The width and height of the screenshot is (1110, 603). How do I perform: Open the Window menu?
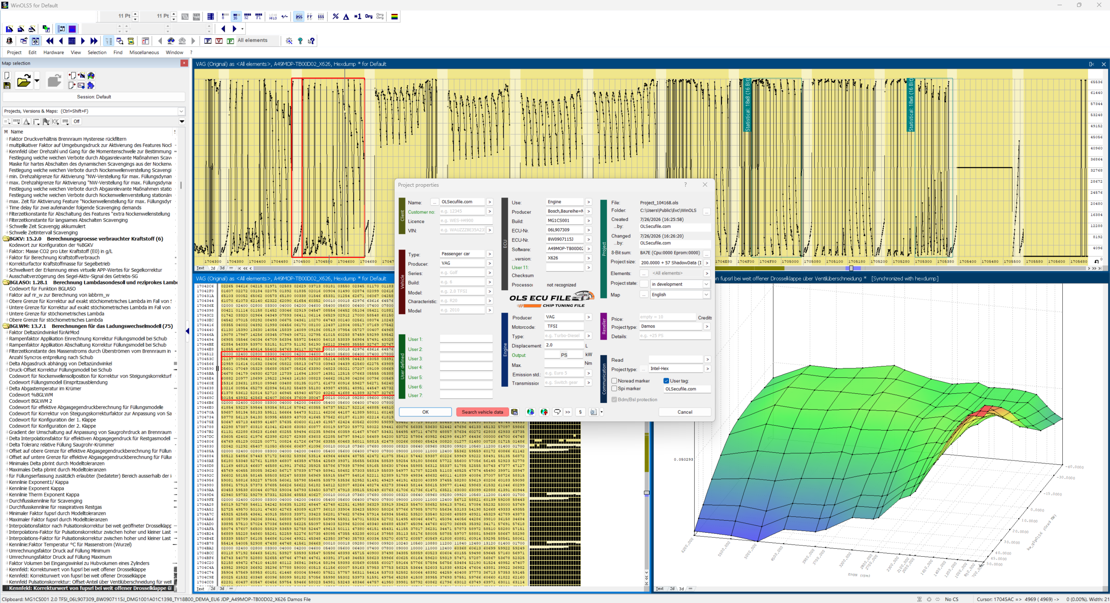pyautogui.click(x=175, y=52)
